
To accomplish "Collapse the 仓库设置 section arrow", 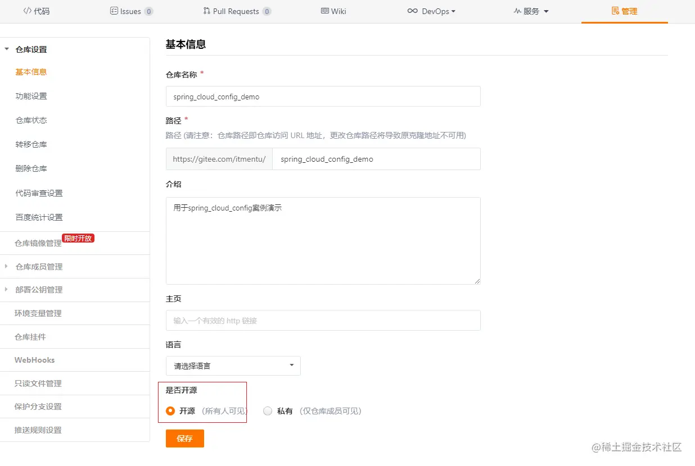I will tap(7, 49).
